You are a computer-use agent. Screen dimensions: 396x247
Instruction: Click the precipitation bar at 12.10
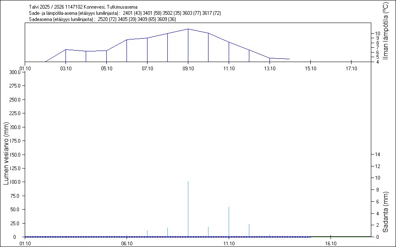(249, 230)
